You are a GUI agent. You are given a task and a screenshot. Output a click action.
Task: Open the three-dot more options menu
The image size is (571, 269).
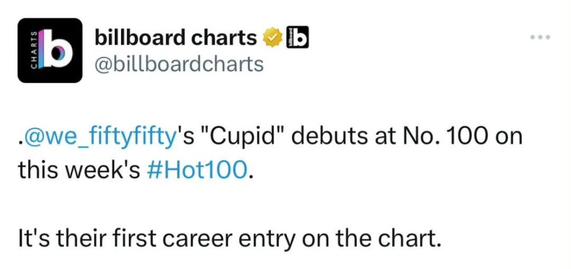(540, 38)
